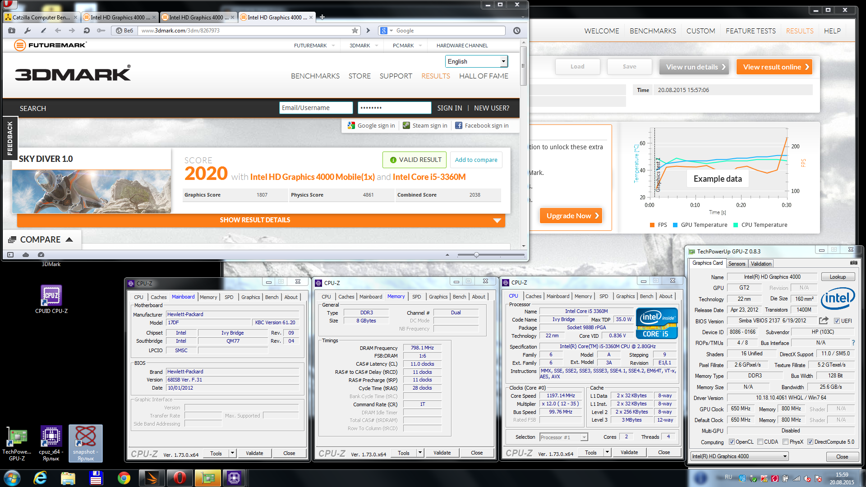This screenshot has width=866, height=487.
Task: Click the Bus Interface question mark
Action: coord(853,343)
